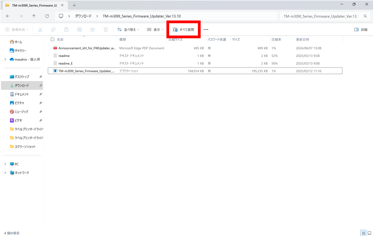Screen dimensions: 373x236
Task: Click the Cut scissors icon
Action: pos(40,30)
